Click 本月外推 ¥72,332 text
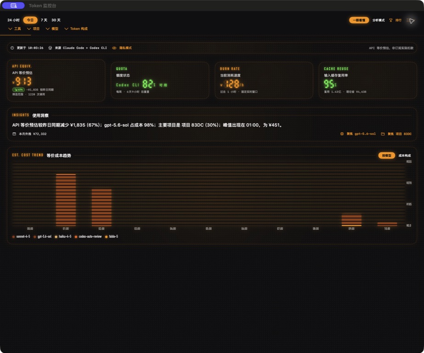Screen dimensions: 424x353 click(x=33, y=134)
